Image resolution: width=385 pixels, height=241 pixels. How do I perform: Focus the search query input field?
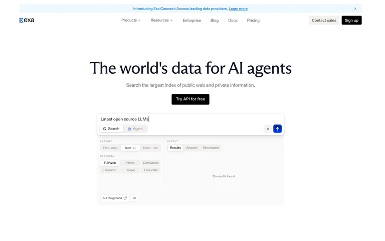click(190, 119)
